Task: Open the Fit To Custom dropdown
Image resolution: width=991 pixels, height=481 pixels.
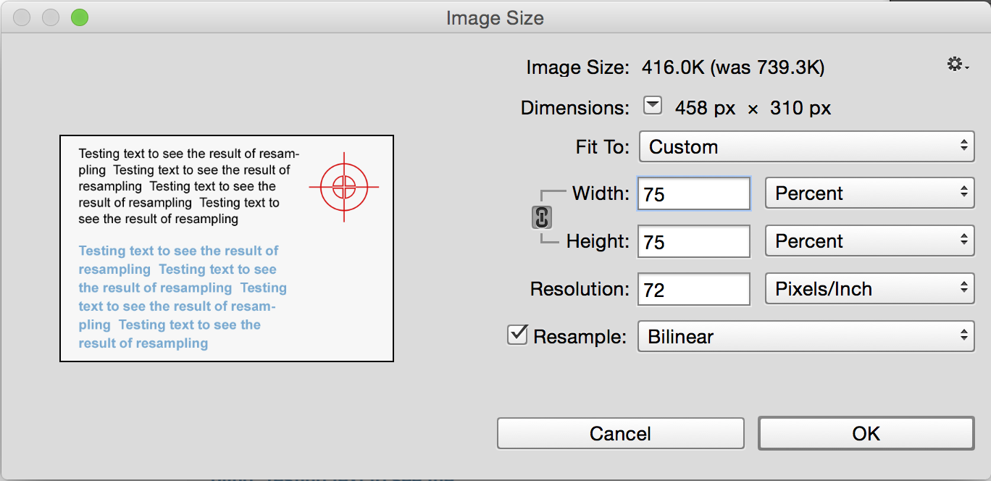Action: pyautogui.click(x=807, y=146)
